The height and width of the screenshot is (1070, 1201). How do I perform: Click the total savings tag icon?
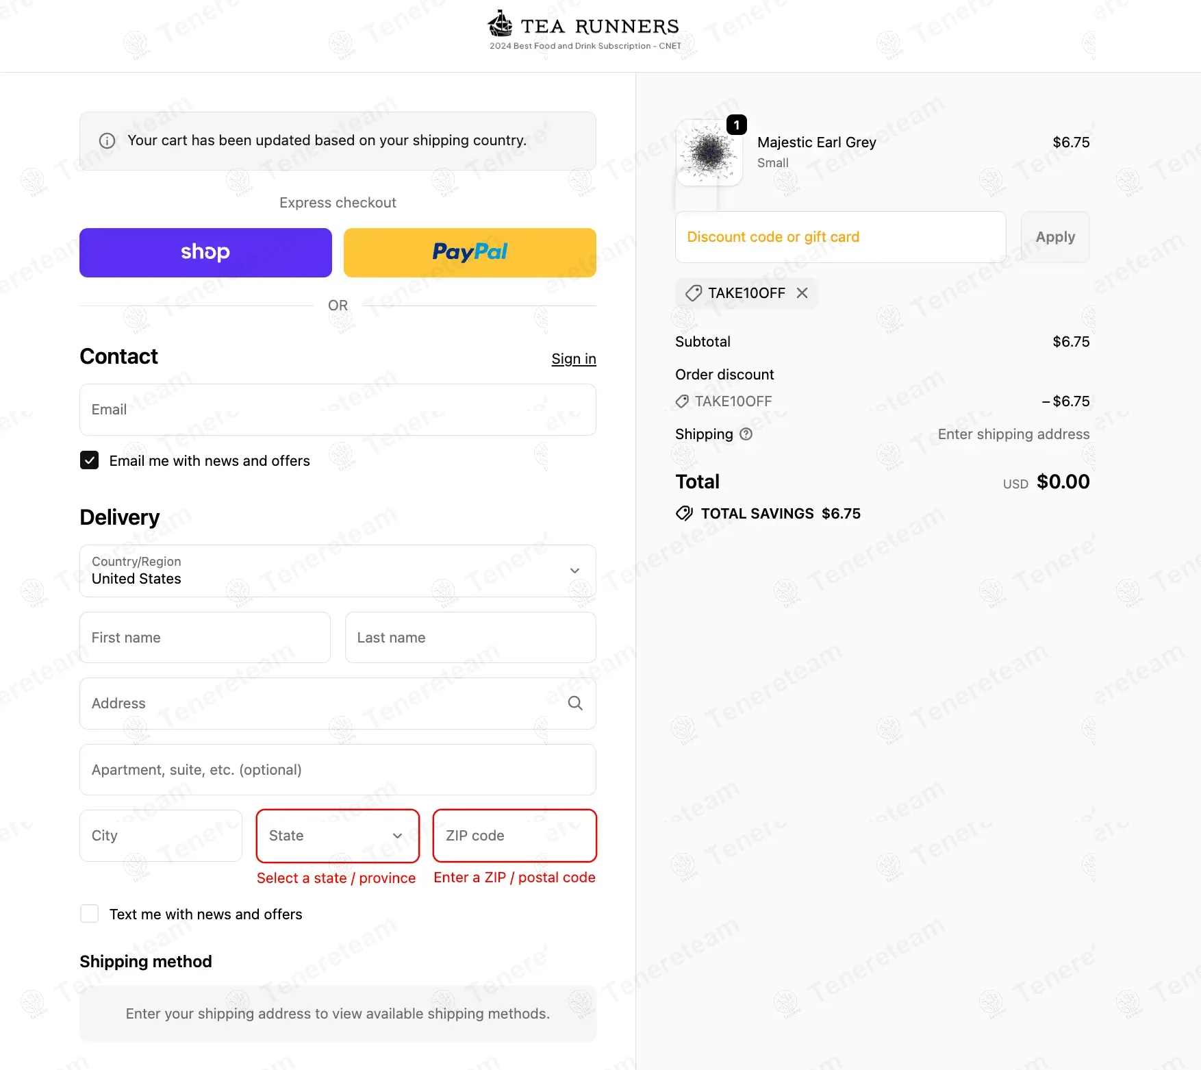(684, 514)
